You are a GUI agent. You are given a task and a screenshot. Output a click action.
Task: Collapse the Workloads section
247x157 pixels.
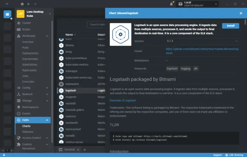pyautogui.click(x=47, y=36)
